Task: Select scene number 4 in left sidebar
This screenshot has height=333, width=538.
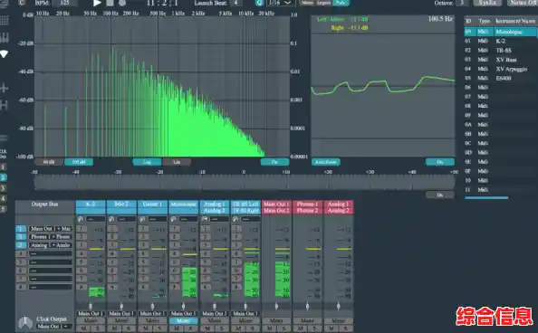Action: click(3, 198)
